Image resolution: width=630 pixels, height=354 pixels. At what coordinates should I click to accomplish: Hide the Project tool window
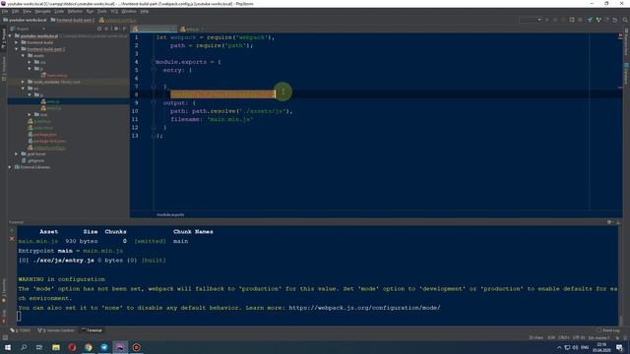(125, 29)
